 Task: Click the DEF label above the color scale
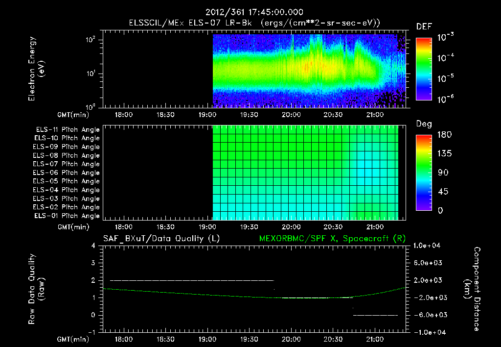(424, 26)
